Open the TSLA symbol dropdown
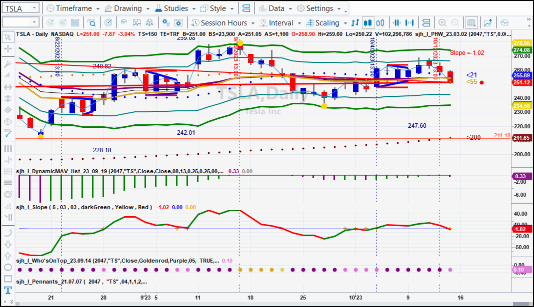 pyautogui.click(x=34, y=8)
